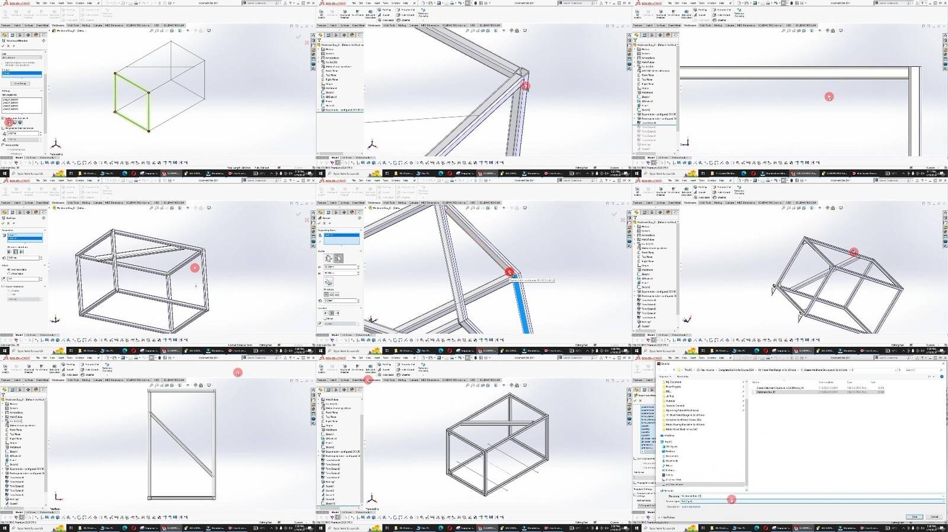Open the Start menu on the End Cap frame's taskbar
Screen dimensions: 948x532
5,351
